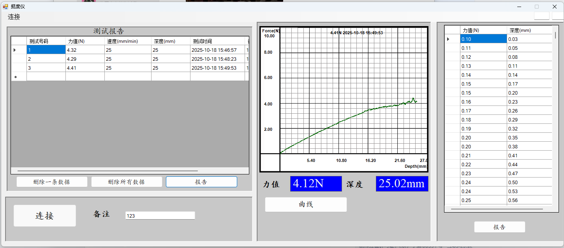The width and height of the screenshot is (564, 248).
Task: Click the 测试时间 column header
Action: tap(217, 41)
